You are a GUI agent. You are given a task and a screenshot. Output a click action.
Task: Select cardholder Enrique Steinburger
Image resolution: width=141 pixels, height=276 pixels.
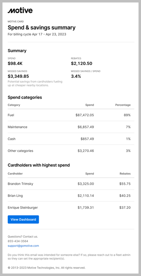point(23,208)
